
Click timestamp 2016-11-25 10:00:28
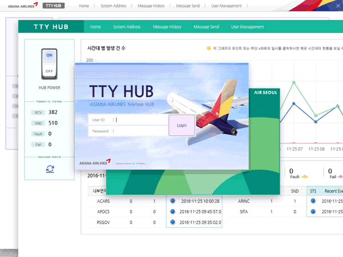pos(200,201)
